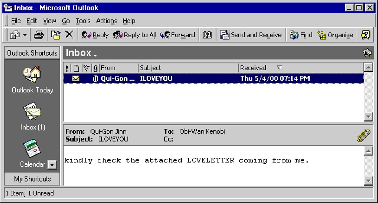Open the Find tool
Viewport: 378px width, 203px height.
pos(301,35)
